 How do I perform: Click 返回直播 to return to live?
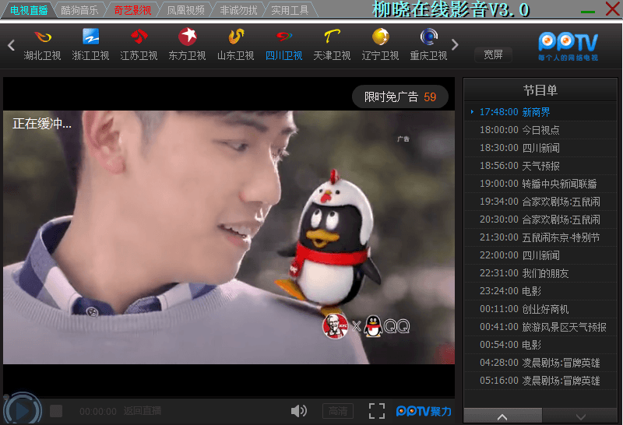pyautogui.click(x=143, y=411)
